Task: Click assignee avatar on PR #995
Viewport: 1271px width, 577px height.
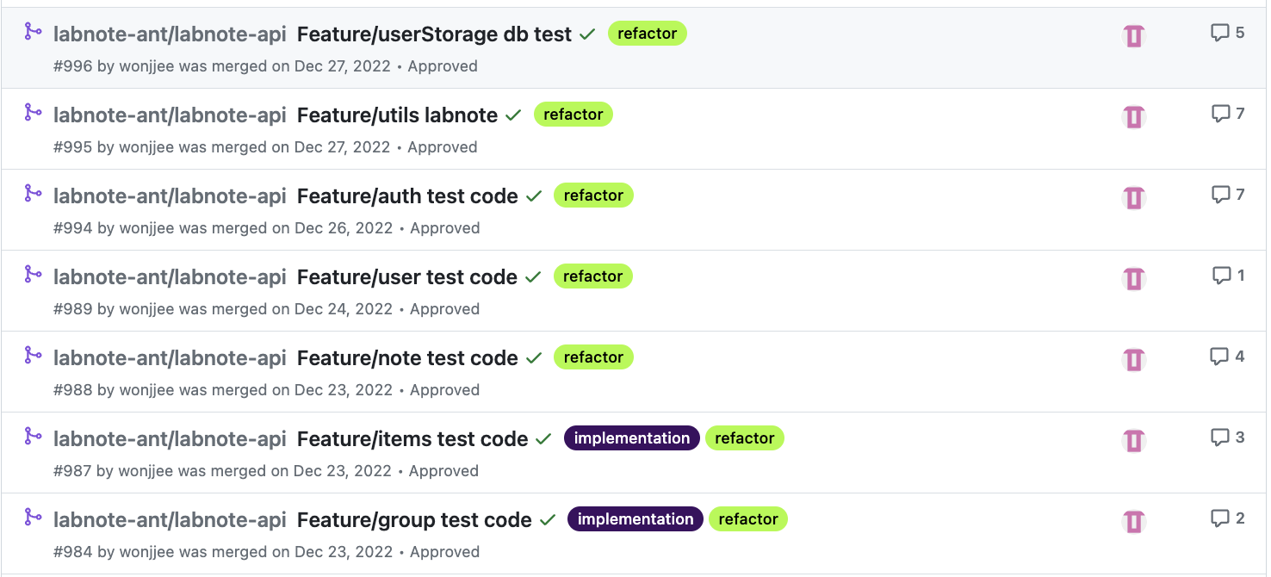Action: pyautogui.click(x=1134, y=117)
